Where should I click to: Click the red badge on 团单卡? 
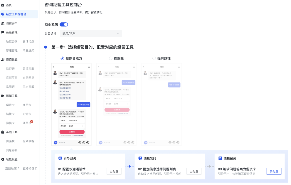click(31, 122)
